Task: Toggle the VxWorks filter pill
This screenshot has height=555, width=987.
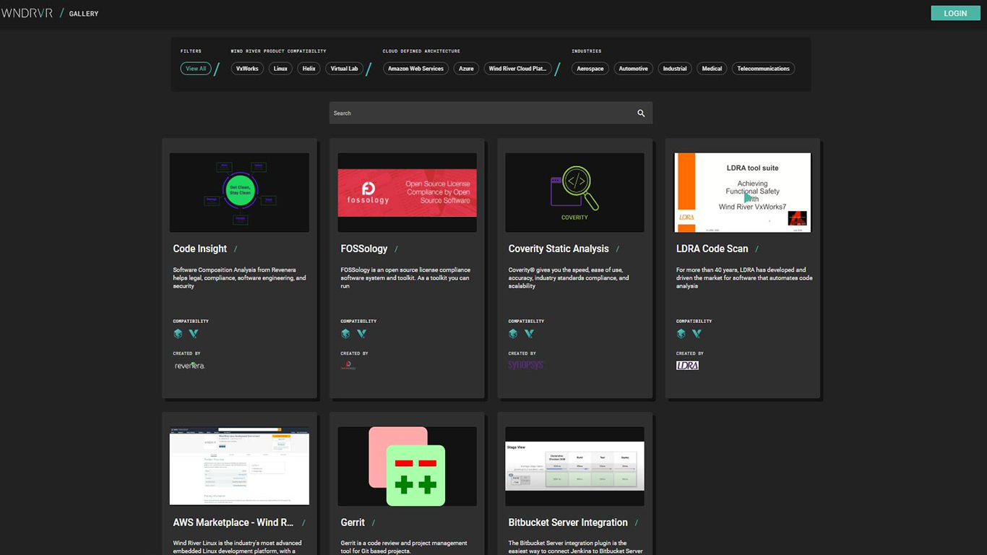Action: pyautogui.click(x=247, y=69)
